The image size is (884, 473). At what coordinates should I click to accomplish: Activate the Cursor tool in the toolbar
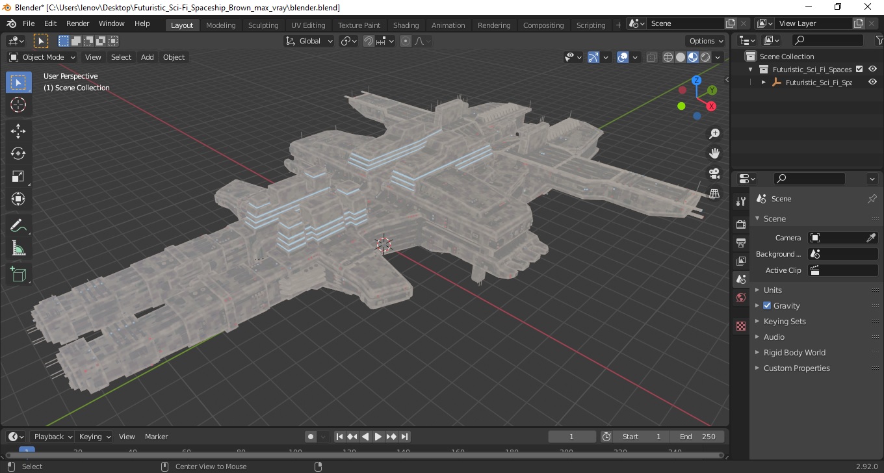click(18, 105)
